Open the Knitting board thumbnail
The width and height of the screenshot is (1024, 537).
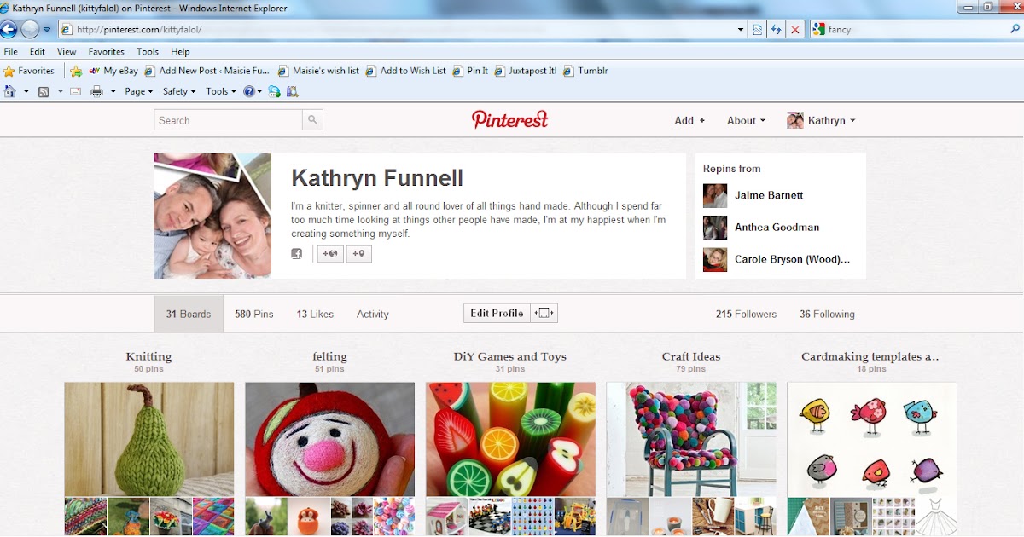(x=148, y=438)
